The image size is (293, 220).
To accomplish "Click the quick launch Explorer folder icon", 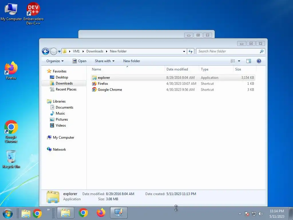I will pos(26,214).
